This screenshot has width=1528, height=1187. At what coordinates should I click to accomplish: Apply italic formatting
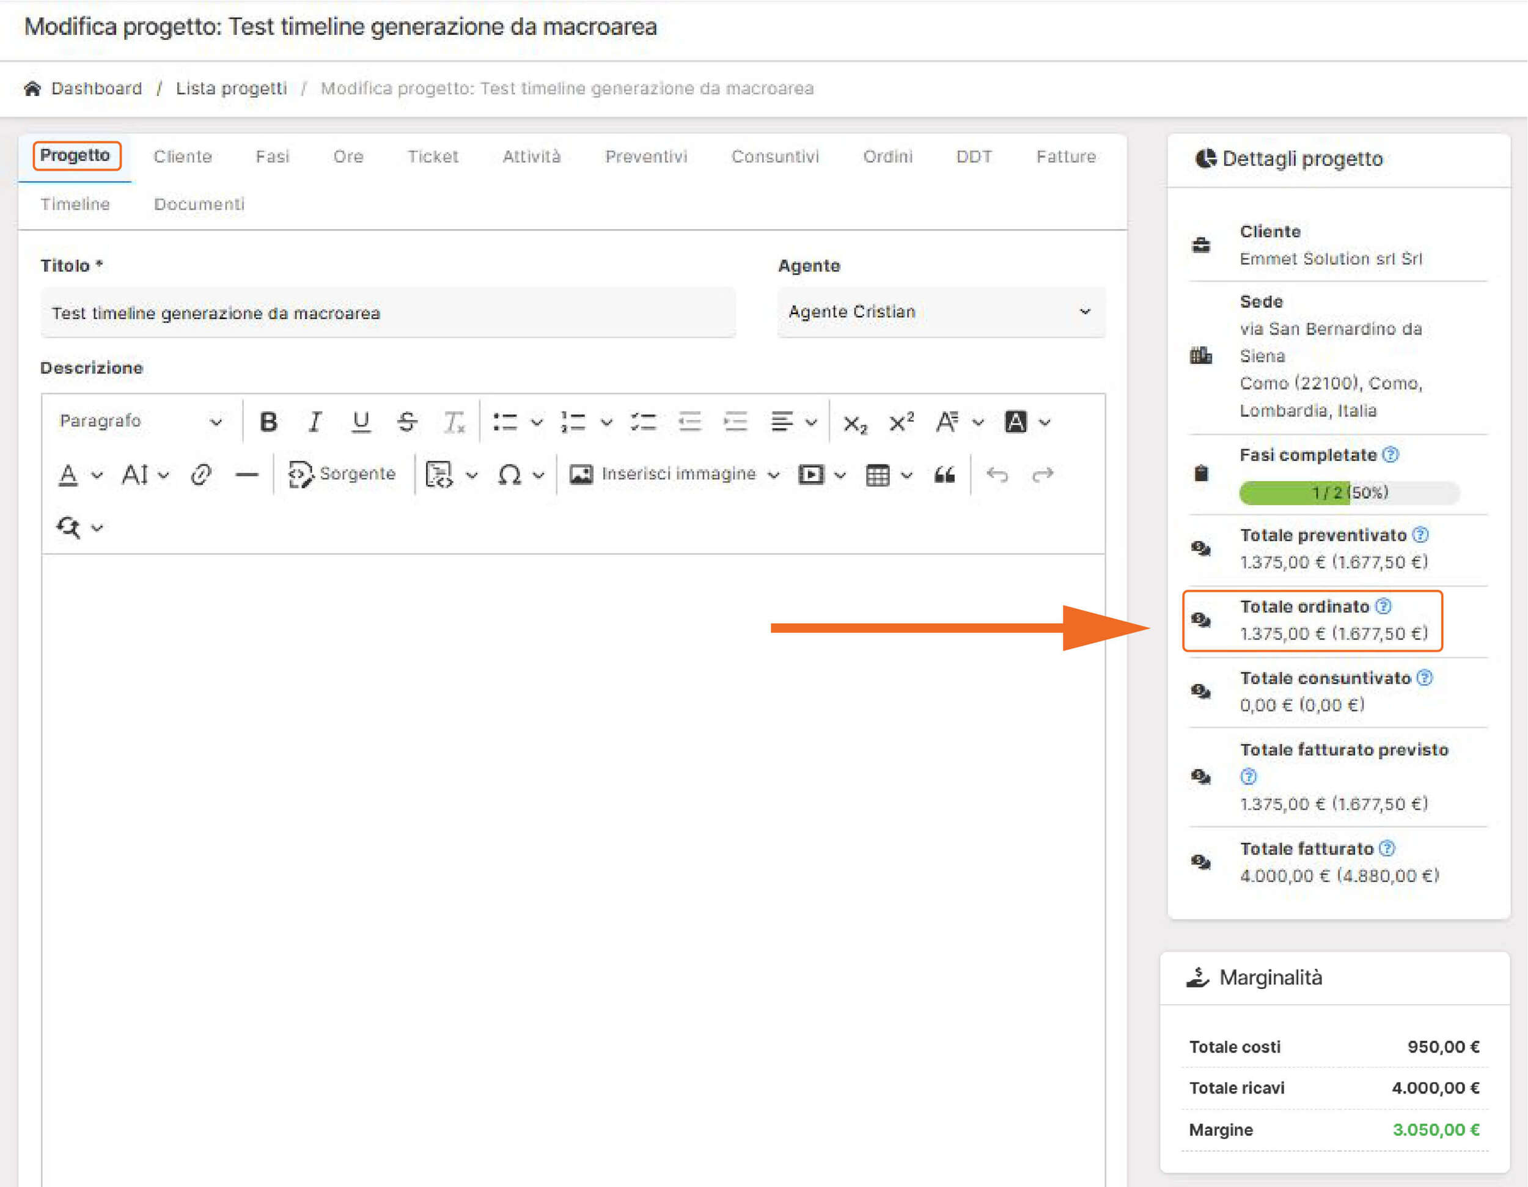coord(315,422)
